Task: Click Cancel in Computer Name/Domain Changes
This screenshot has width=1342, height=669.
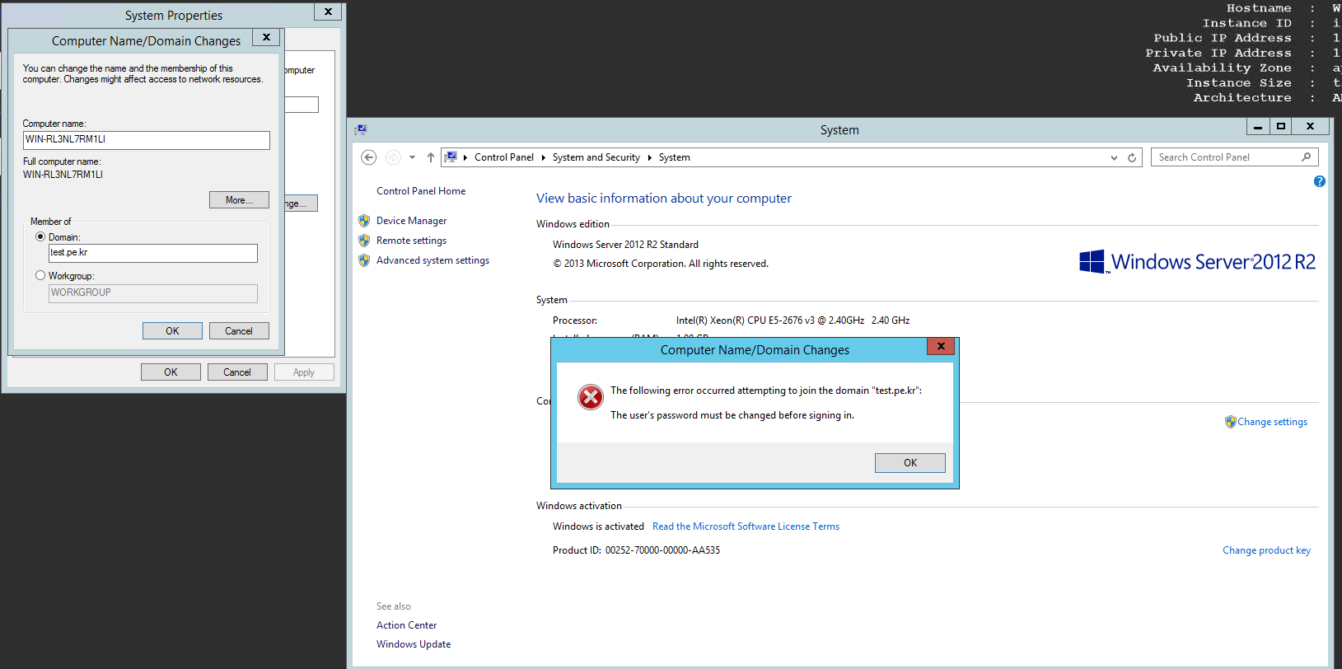Action: 239,331
